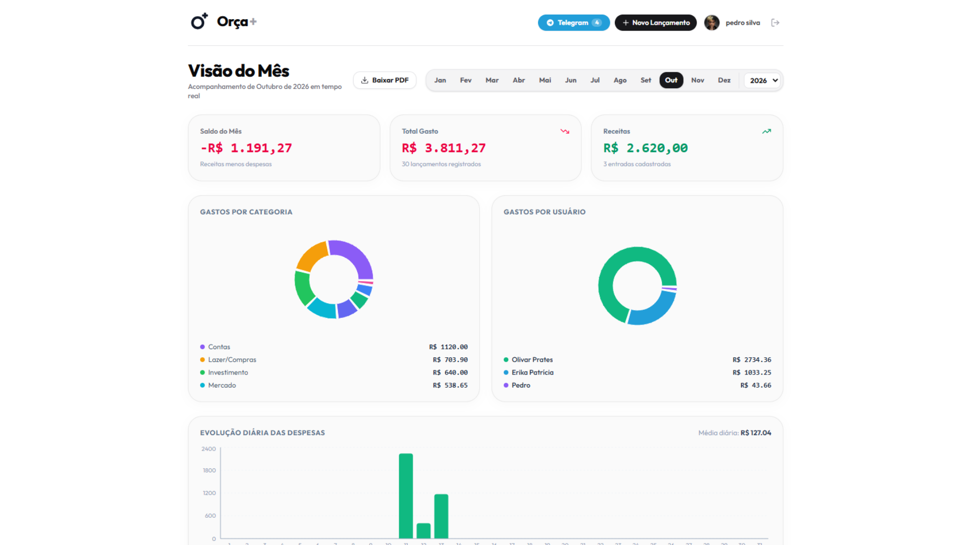The image size is (970, 545).
Task: Click the purple Pedro legend dot
Action: point(506,385)
